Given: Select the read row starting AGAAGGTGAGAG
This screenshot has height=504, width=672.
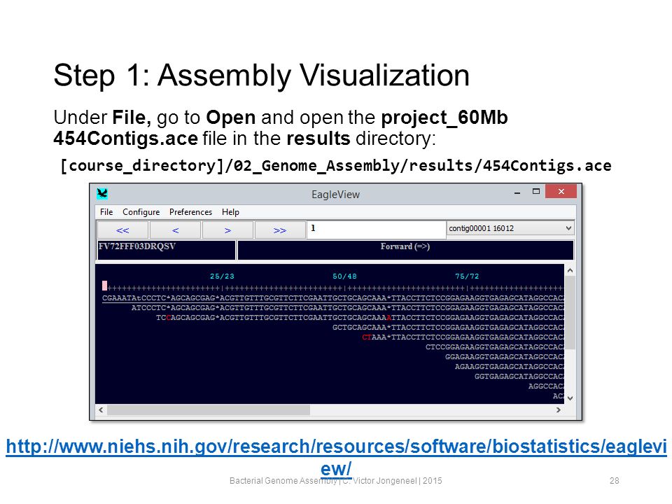Looking at the screenshot, I should pyautogui.click(x=509, y=367).
